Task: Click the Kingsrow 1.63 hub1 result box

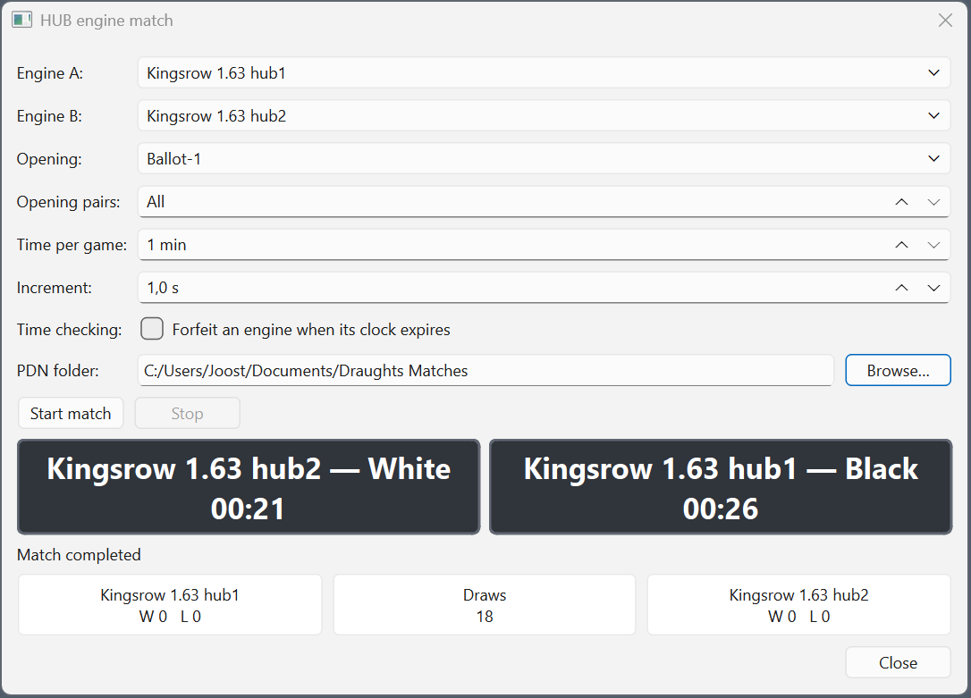Action: click(x=170, y=604)
